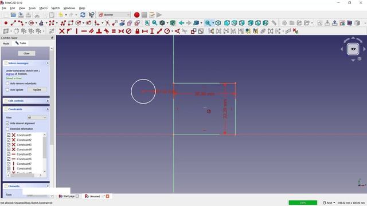
Task: Apply the vertical constraint
Action: coord(76,31)
